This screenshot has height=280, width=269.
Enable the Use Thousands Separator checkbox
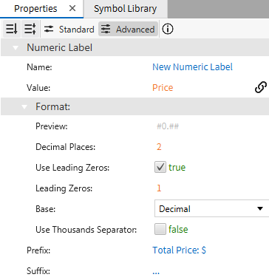pyautogui.click(x=160, y=230)
